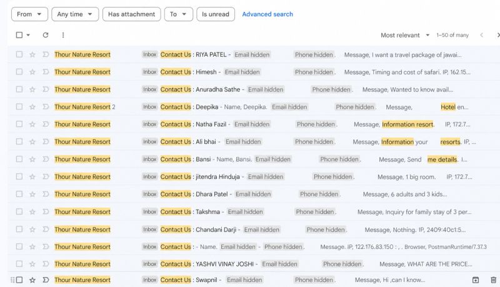Mark the Takshma email as important

pyautogui.click(x=46, y=212)
